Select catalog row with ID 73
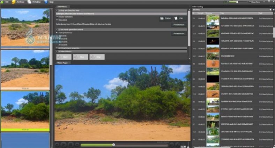 click(x=232, y=18)
